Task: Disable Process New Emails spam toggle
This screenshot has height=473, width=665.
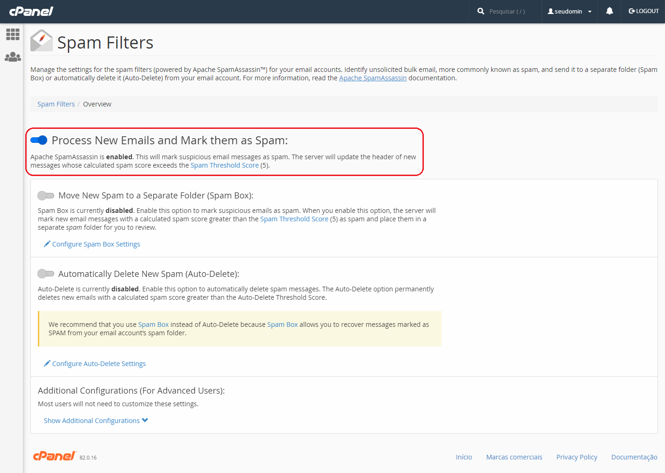Action: pos(39,140)
